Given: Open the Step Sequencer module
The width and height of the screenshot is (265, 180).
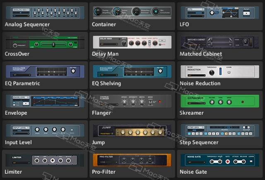Looking at the screenshot, I should coord(220,134).
